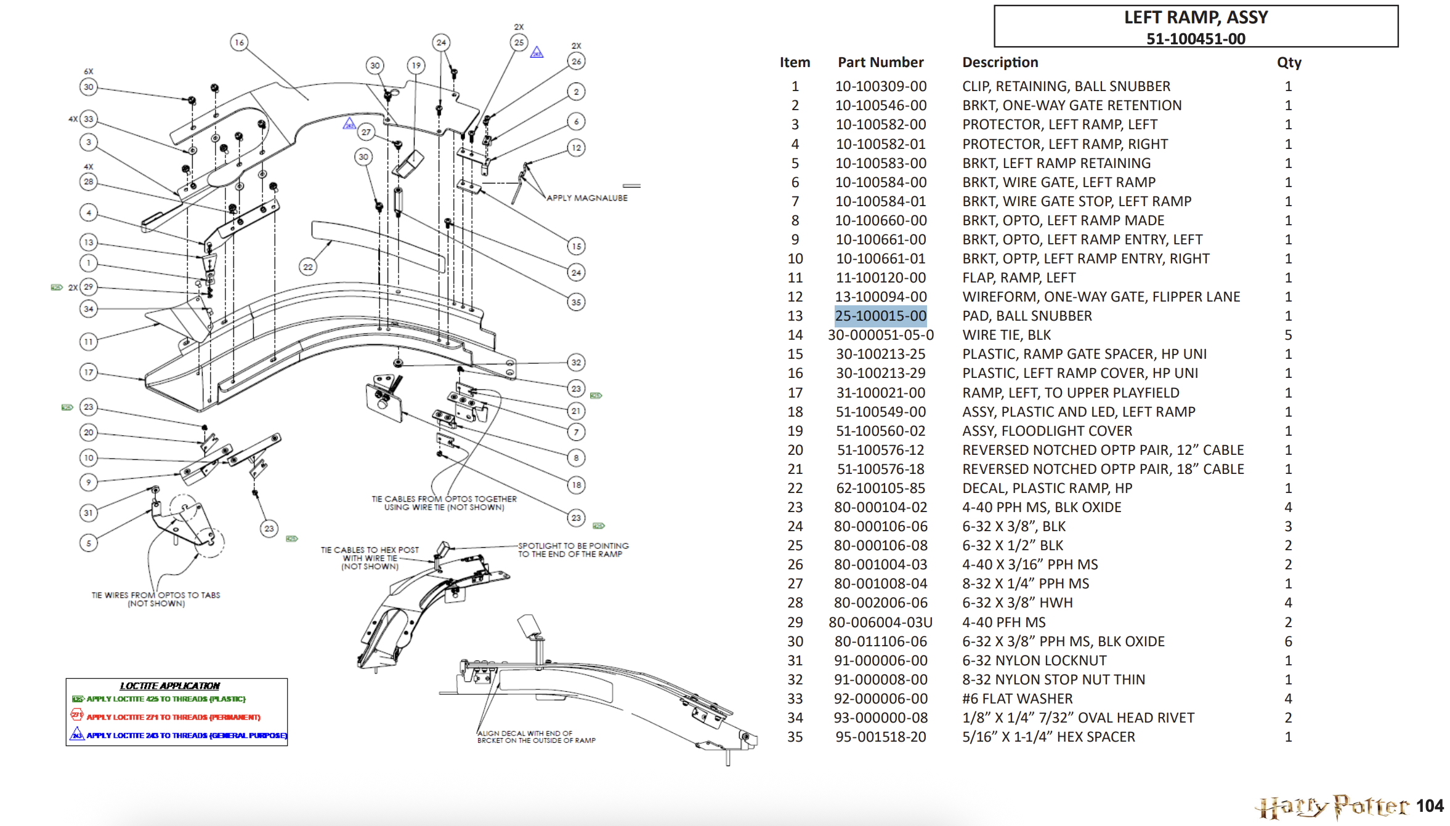The height and width of the screenshot is (826, 1450).
Task: Click the LOCTITE APPLICATION legend heading
Action: [170, 686]
